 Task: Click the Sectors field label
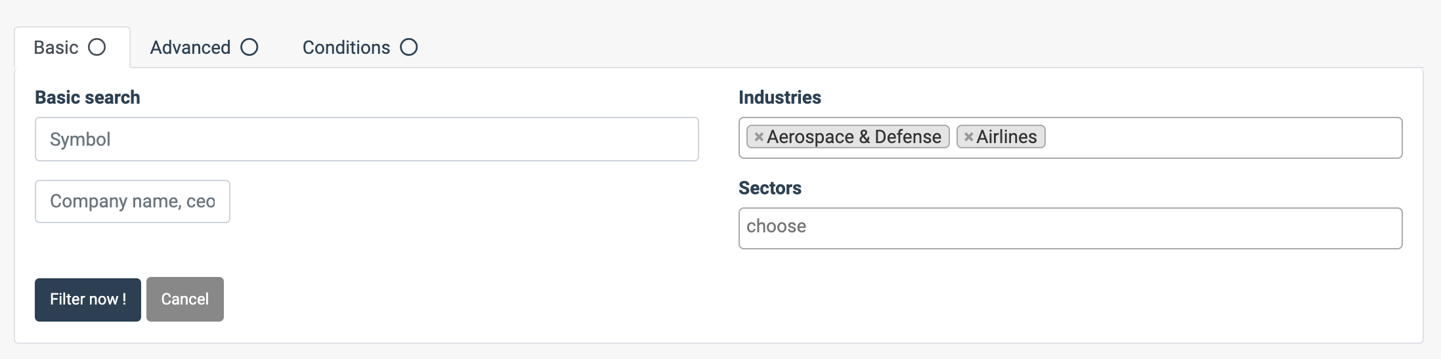(769, 188)
